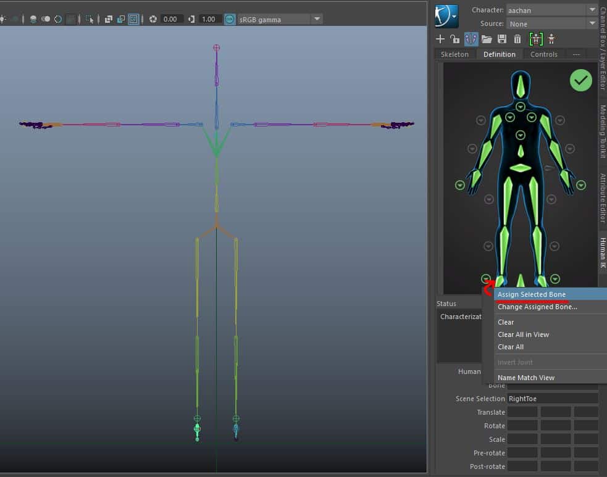607x477 pixels.
Task: Click the HumanIK character menu icon
Action: tap(446, 16)
